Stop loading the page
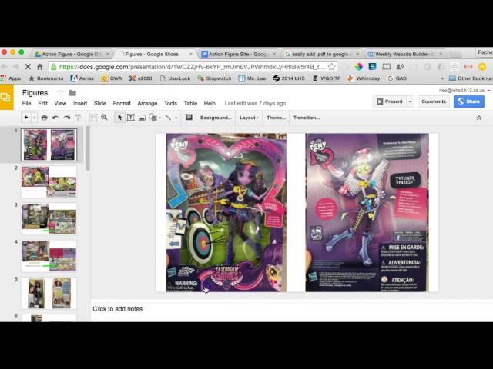The image size is (493, 369). coord(28,67)
